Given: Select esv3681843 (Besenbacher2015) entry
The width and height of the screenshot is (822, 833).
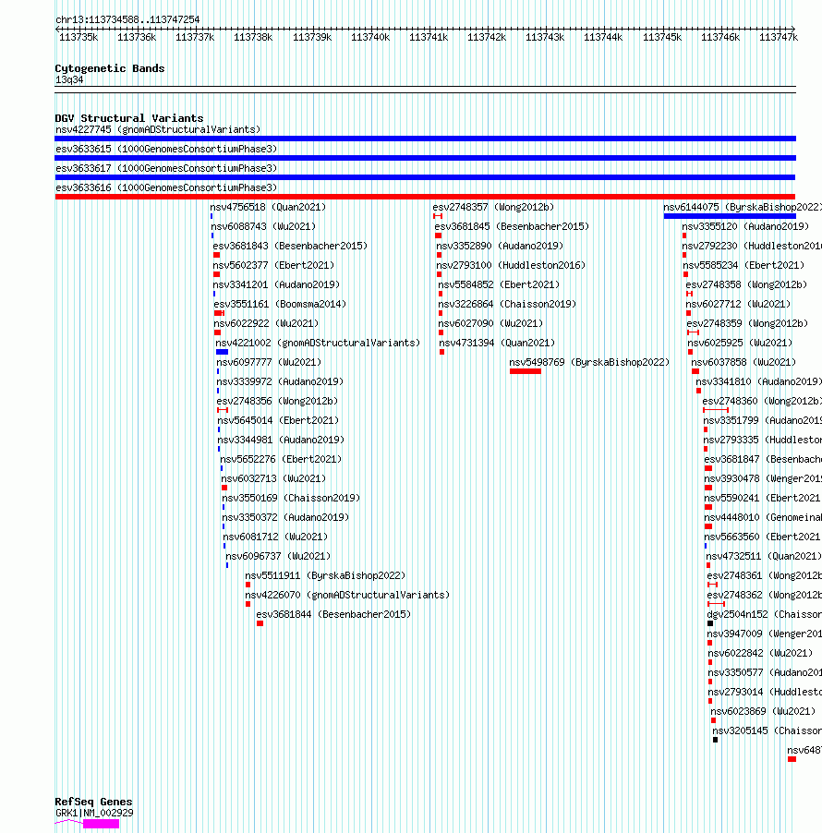Looking at the screenshot, I should (290, 246).
